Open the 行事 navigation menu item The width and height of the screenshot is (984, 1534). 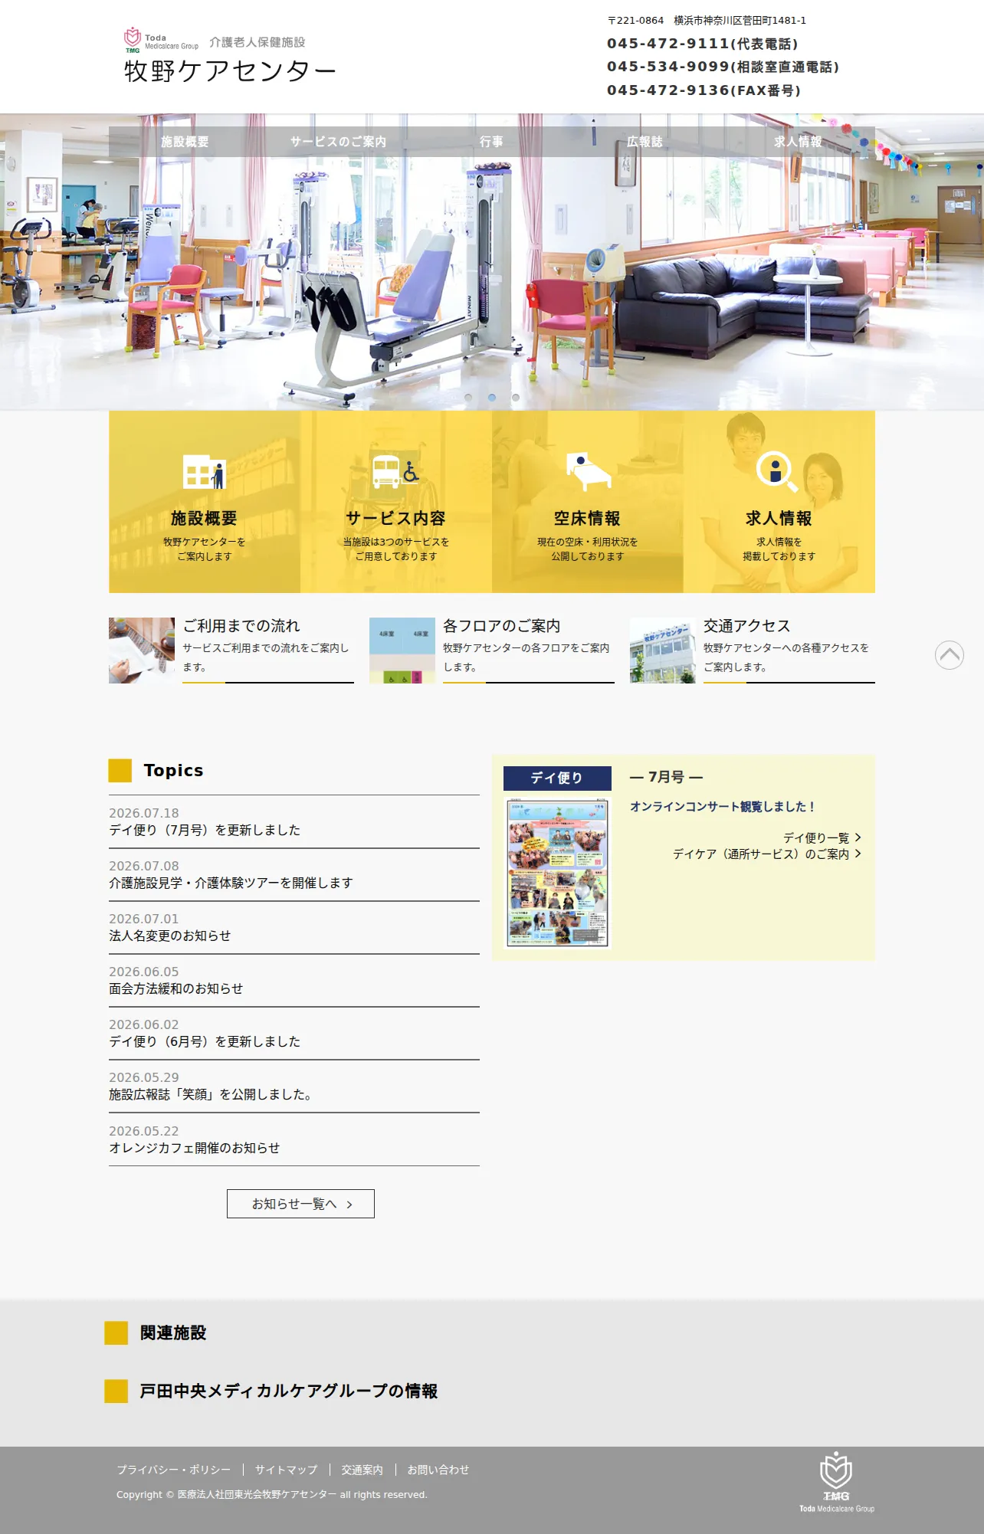[491, 142]
